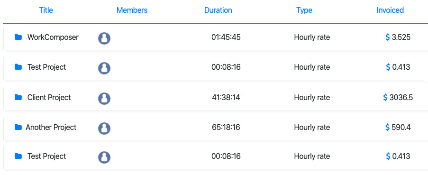Open the Client Project title

pyautogui.click(x=49, y=97)
